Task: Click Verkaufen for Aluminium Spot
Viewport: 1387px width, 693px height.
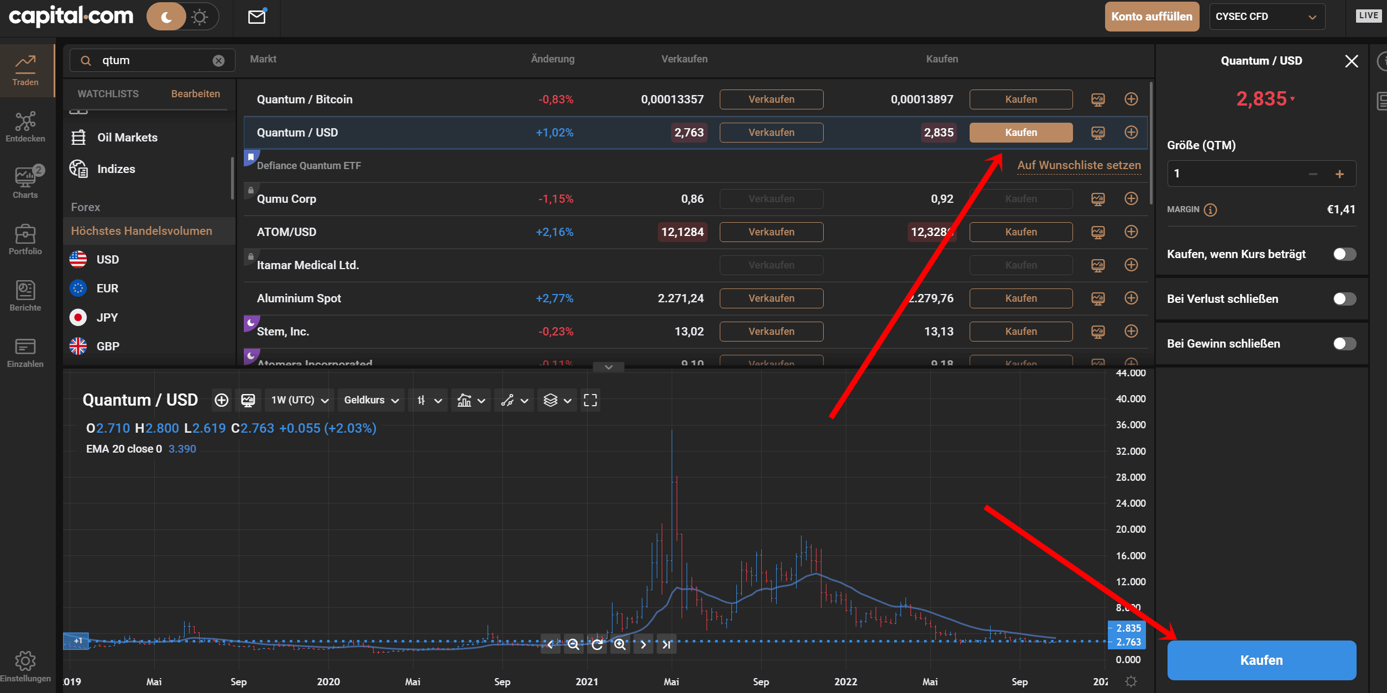Action: coord(771,298)
